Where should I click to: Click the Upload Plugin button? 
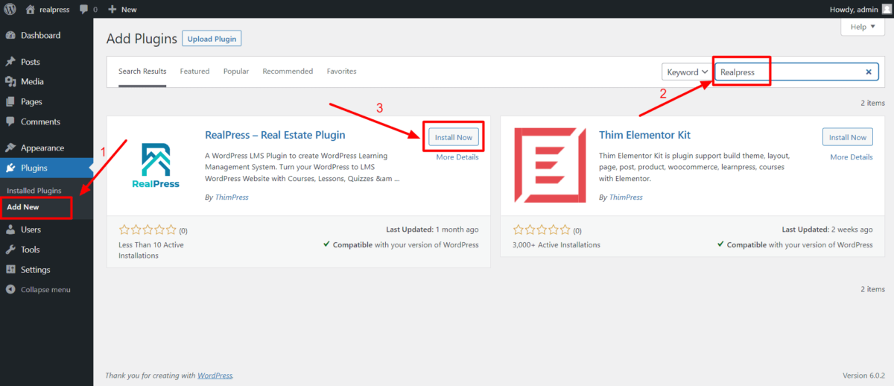[212, 39]
